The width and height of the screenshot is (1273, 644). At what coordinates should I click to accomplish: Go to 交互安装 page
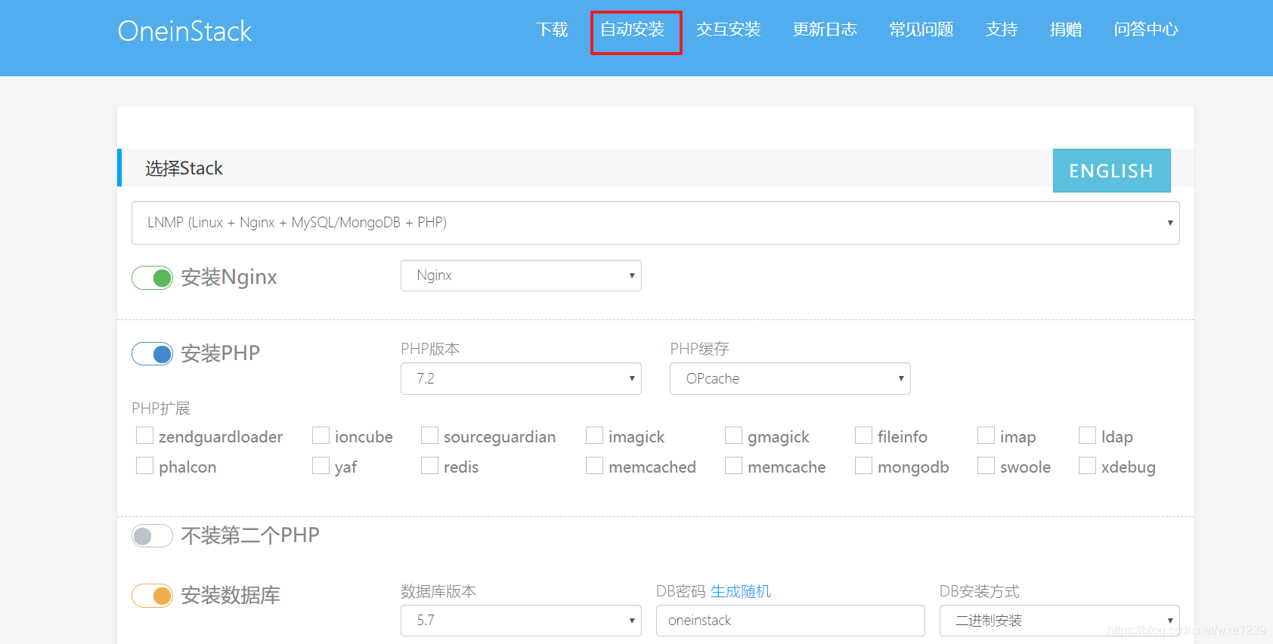click(728, 29)
